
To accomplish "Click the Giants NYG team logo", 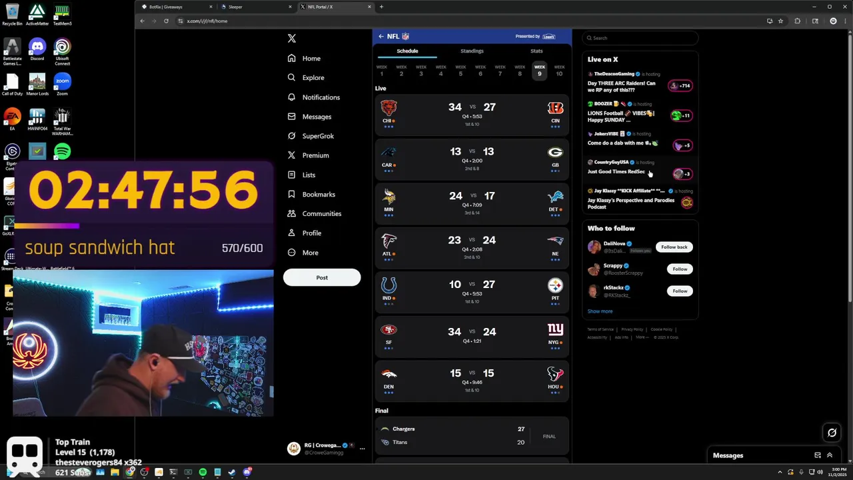I will point(555,329).
